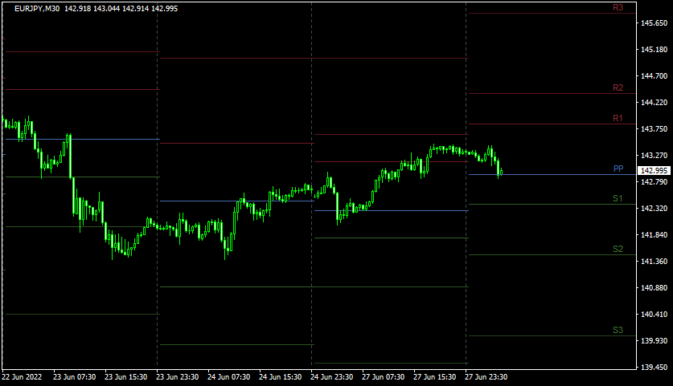The image size is (673, 386).
Task: Click the 142.320 price scale value
Action: [655, 209]
